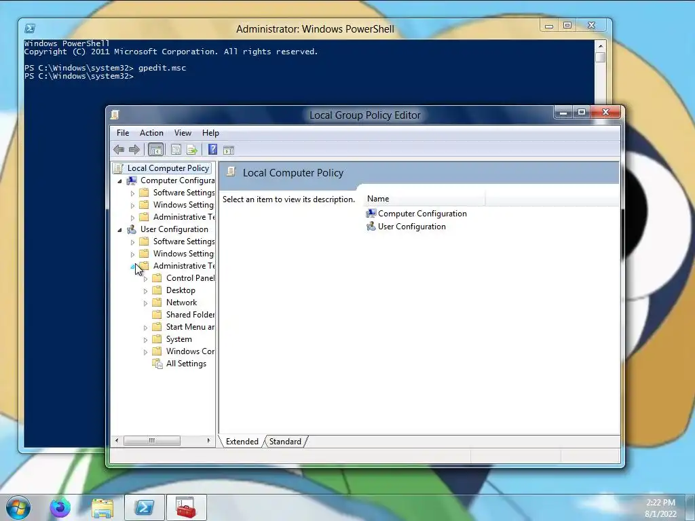Screen dimensions: 695x521
Task: Select Windows Settings under User Configuration
Action: 183,254
